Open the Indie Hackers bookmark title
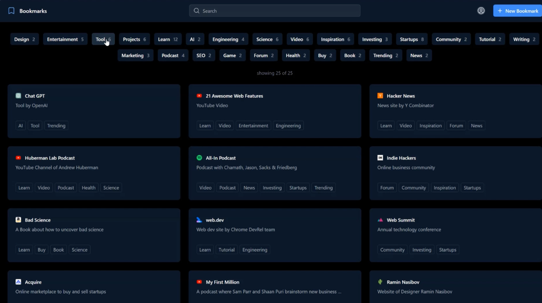 click(401, 158)
